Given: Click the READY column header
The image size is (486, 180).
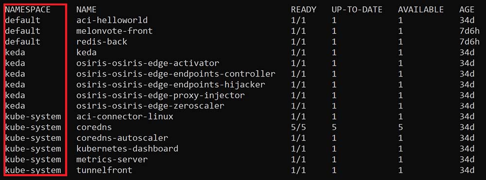Looking at the screenshot, I should (304, 10).
